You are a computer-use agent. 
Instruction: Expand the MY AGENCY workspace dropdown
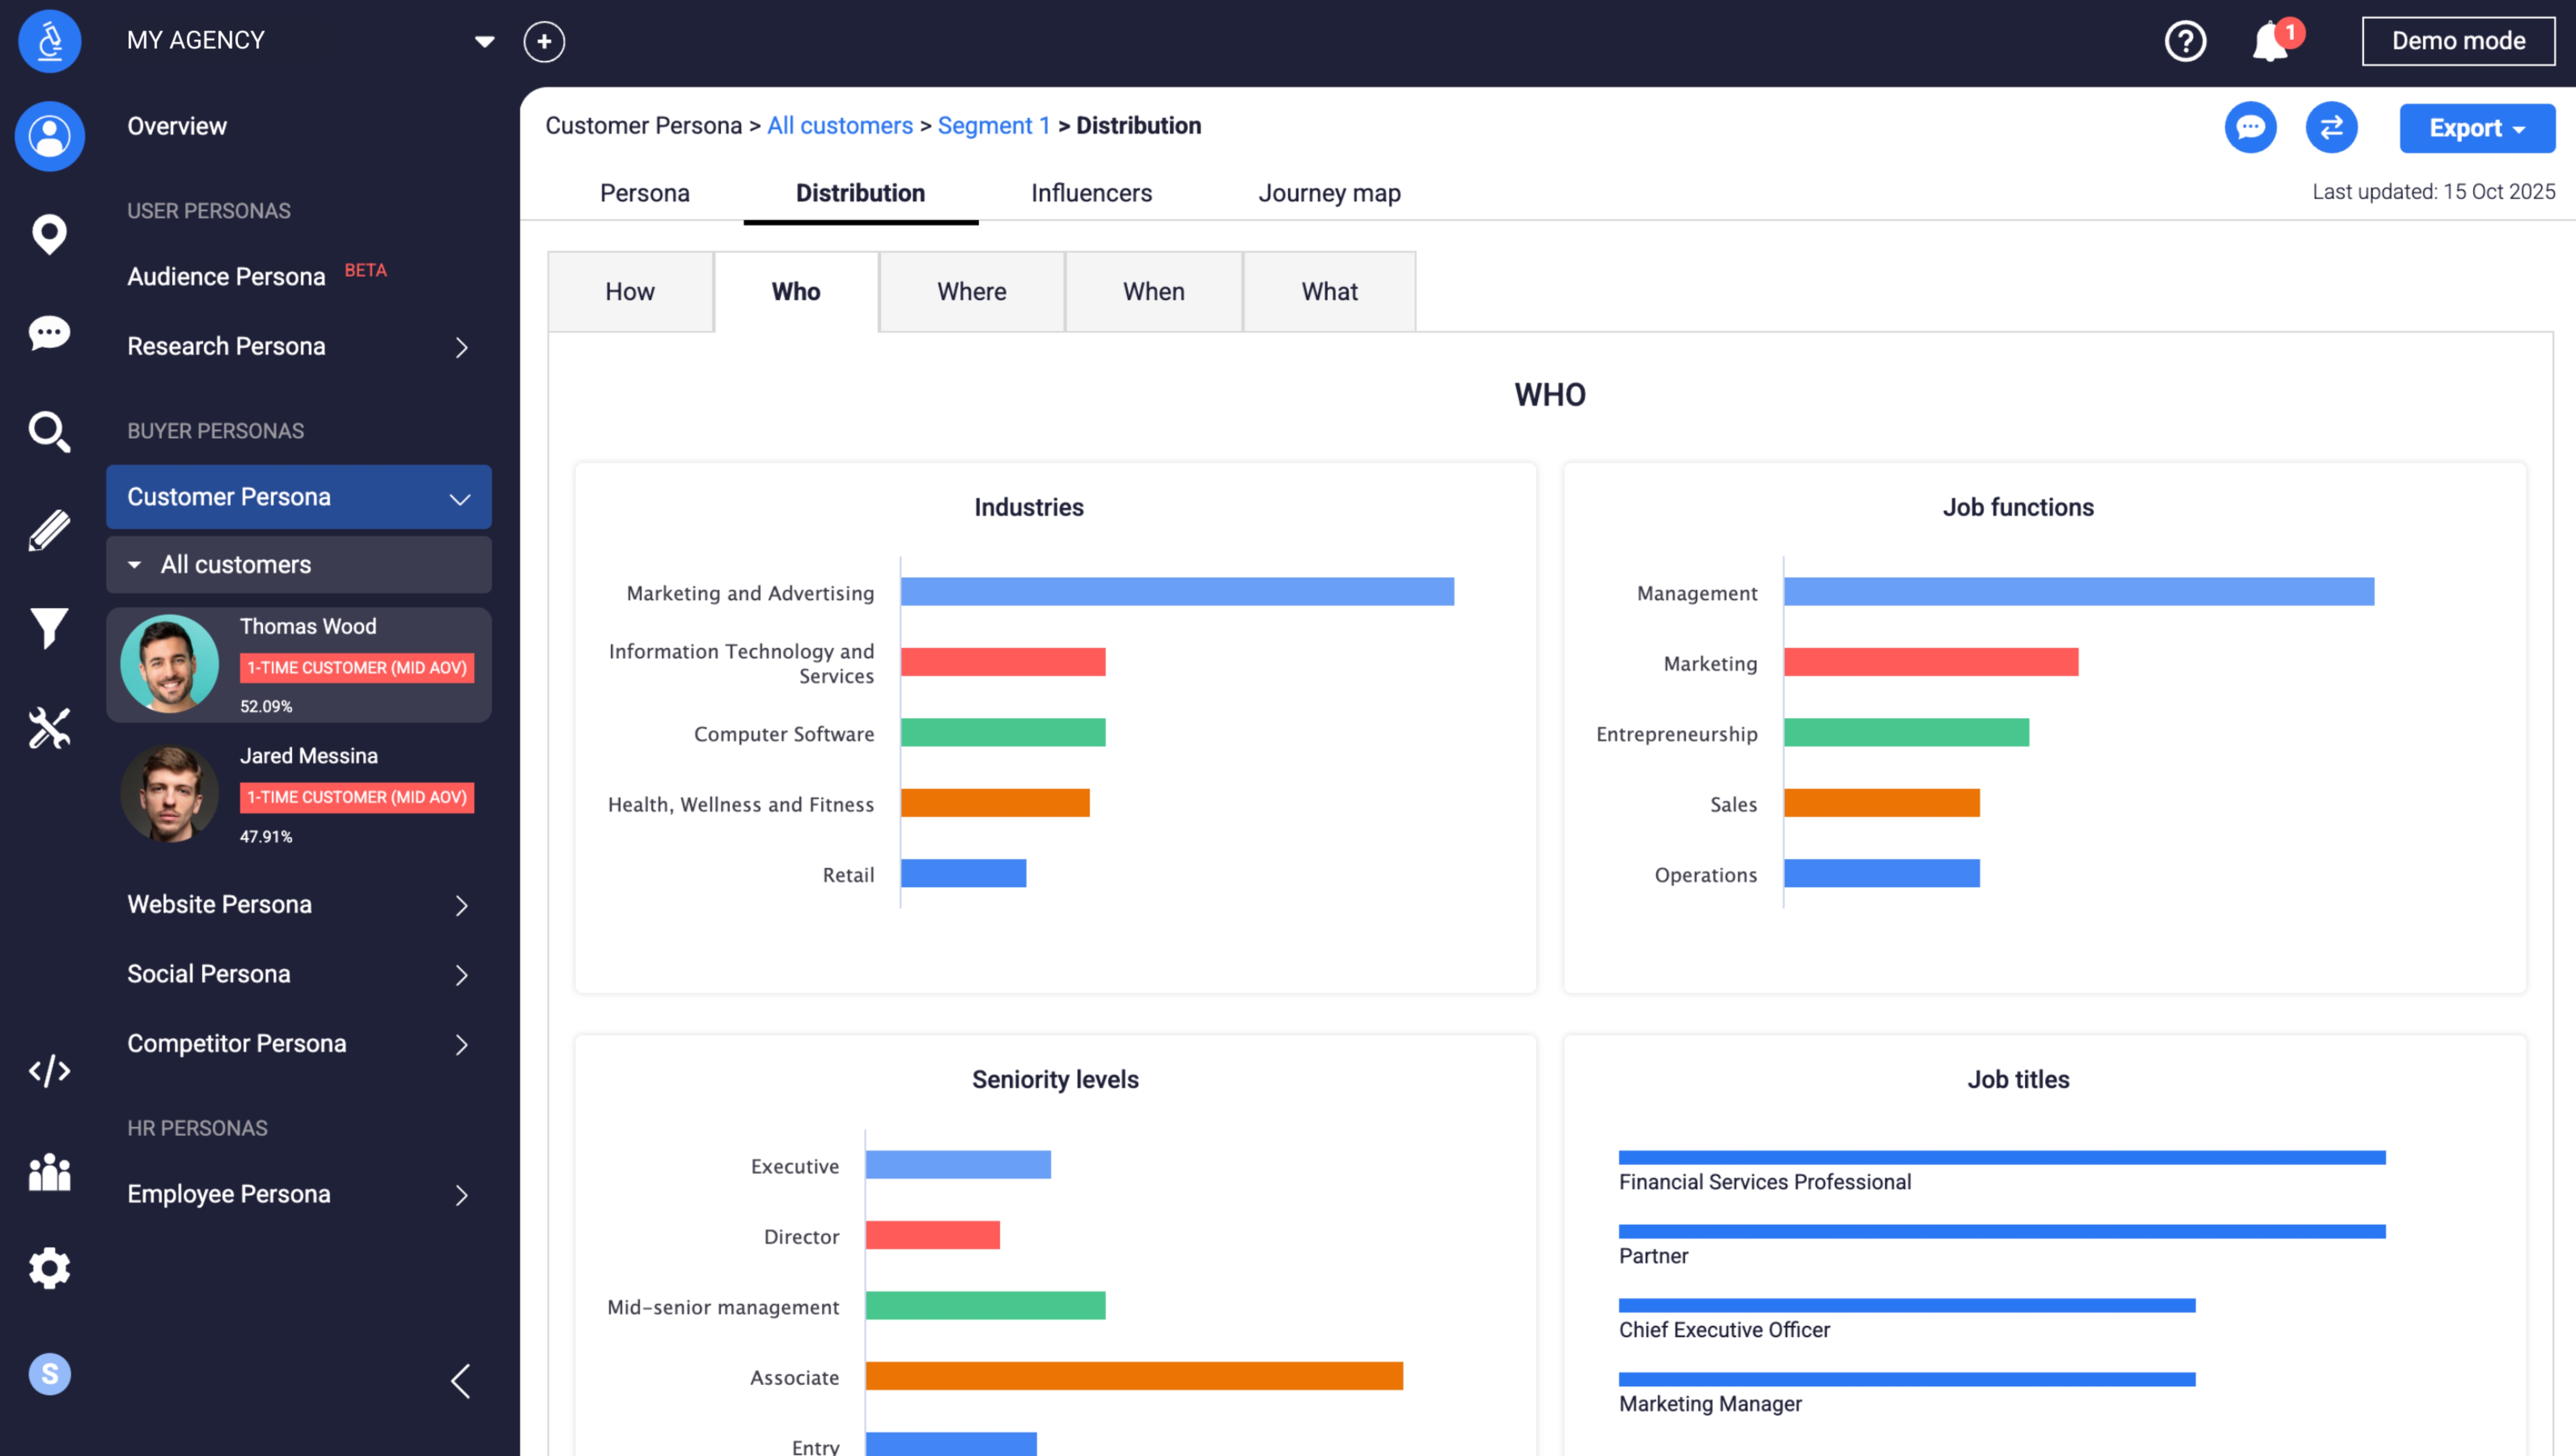[x=484, y=41]
